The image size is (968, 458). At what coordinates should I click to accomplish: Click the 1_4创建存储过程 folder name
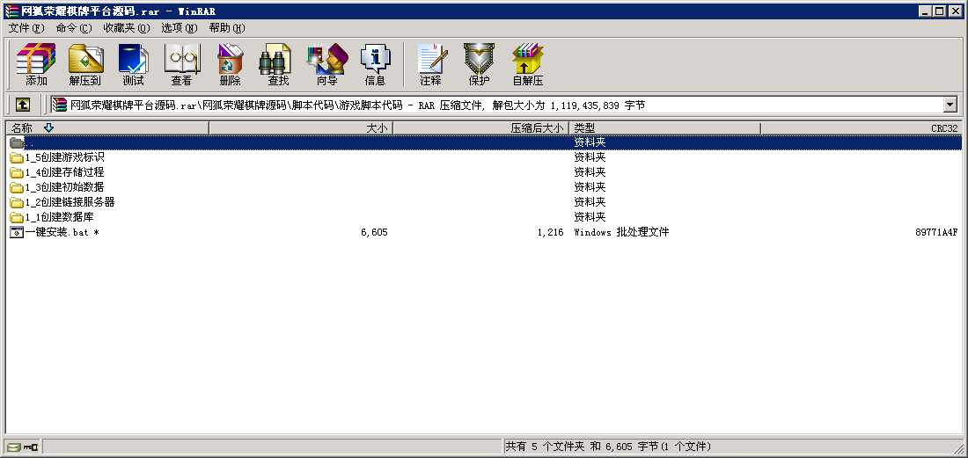(x=65, y=172)
